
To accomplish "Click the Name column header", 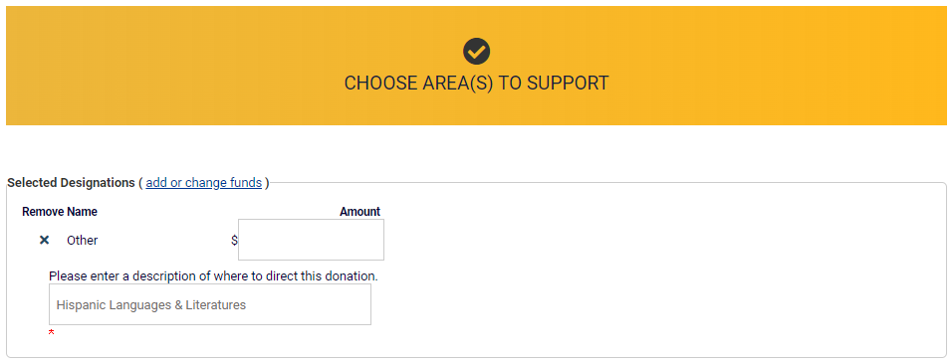I will click(82, 212).
